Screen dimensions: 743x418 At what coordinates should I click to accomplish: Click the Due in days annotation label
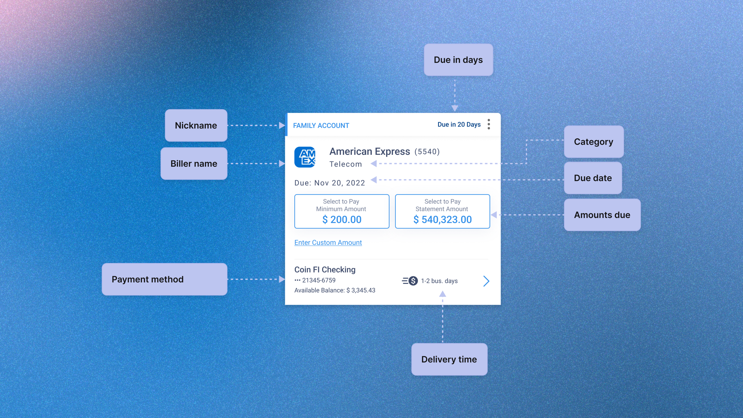pos(458,60)
